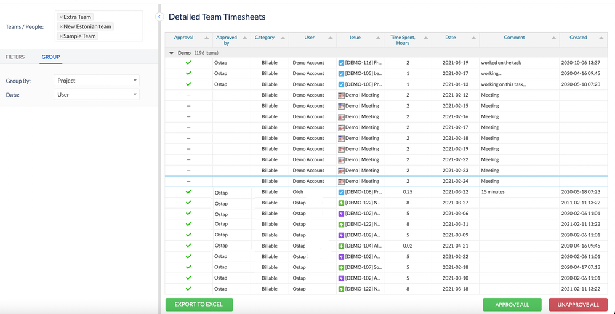Viewport: 615px width, 314px height.
Task: Select comment '15 minutes'
Action: pos(492,192)
